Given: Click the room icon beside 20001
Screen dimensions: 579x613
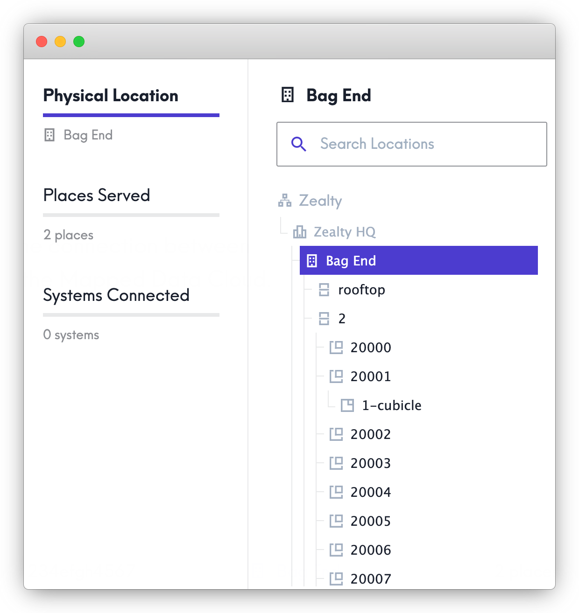Looking at the screenshot, I should (x=336, y=376).
